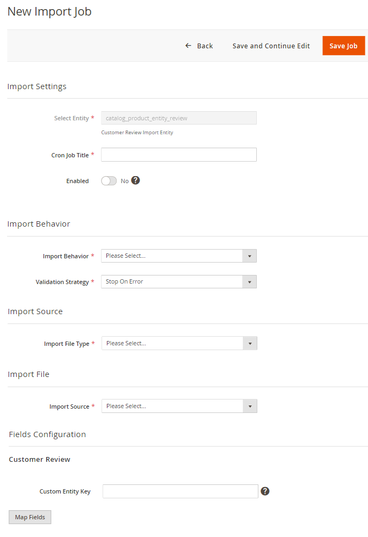This screenshot has height=537, width=368.
Task: Click the Map Fields button
Action: (30, 517)
